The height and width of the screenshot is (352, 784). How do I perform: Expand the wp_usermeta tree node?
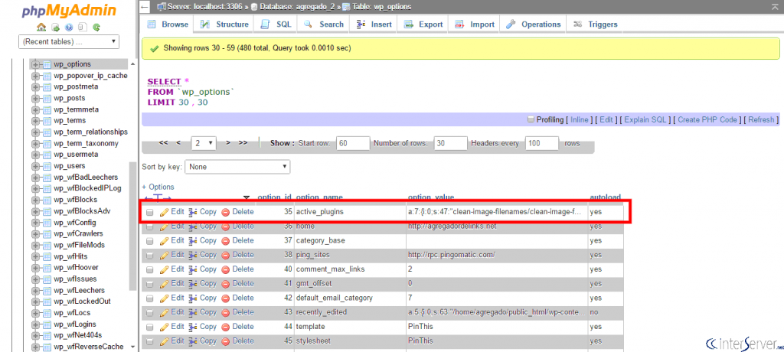[x=35, y=155]
